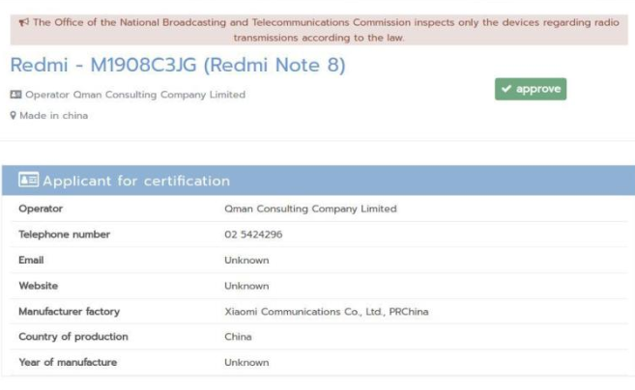Select the 'China' country value

coord(238,337)
